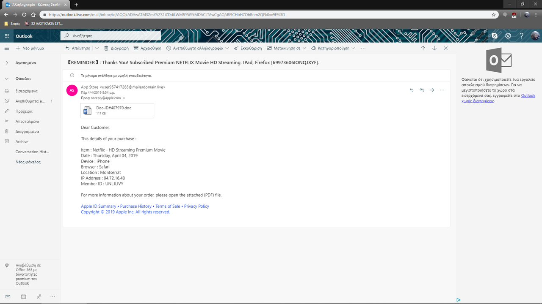Click the Apple ID Summary link
542x304 pixels.
tap(99, 206)
